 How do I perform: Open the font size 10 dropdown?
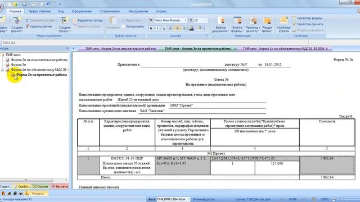[206, 20]
